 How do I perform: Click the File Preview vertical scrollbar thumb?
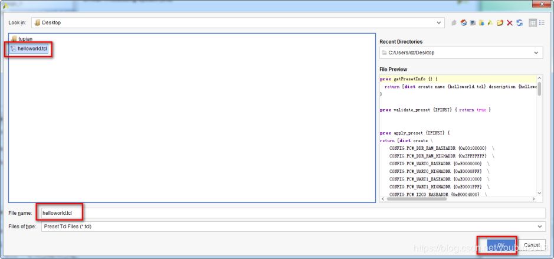pos(539,88)
